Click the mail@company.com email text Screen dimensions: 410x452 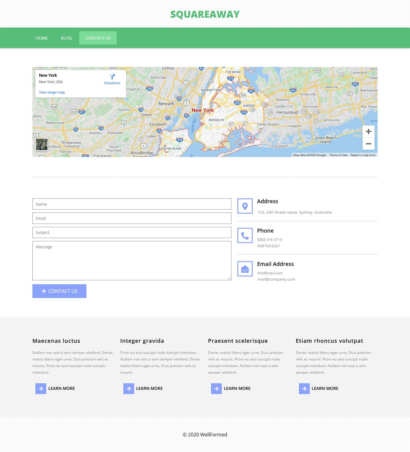[276, 279]
